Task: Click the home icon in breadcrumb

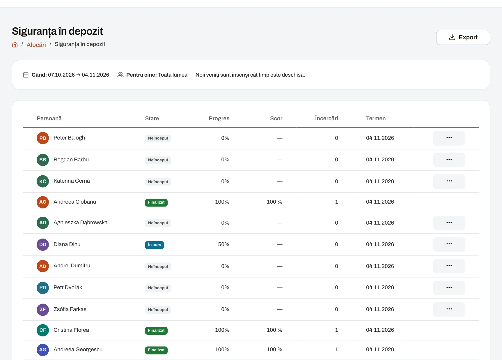Action: click(15, 45)
